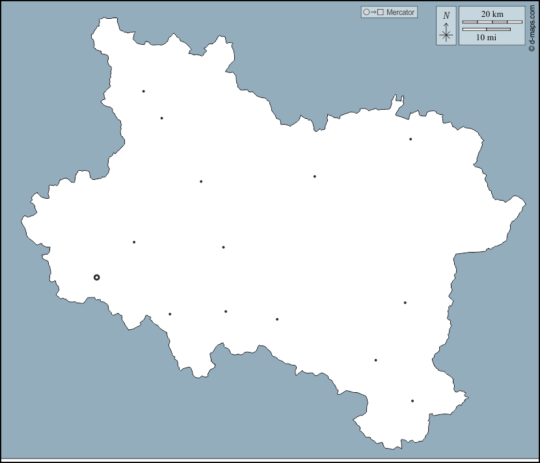540x463 pixels.
Task: Click the dot directly north of the center dot
Action: pyautogui.click(x=201, y=182)
